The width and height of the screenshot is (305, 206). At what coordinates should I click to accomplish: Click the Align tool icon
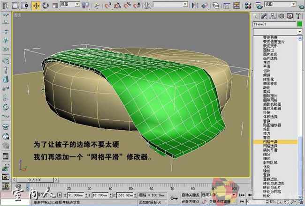(x=205, y=5)
